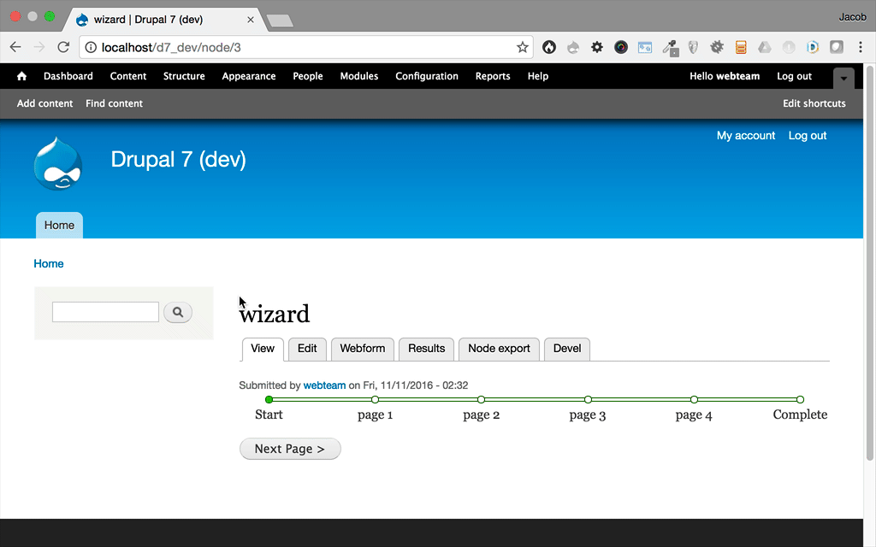Click the Drupal 7 (dev) site title
Screen dimensions: 876x547
pos(178,160)
